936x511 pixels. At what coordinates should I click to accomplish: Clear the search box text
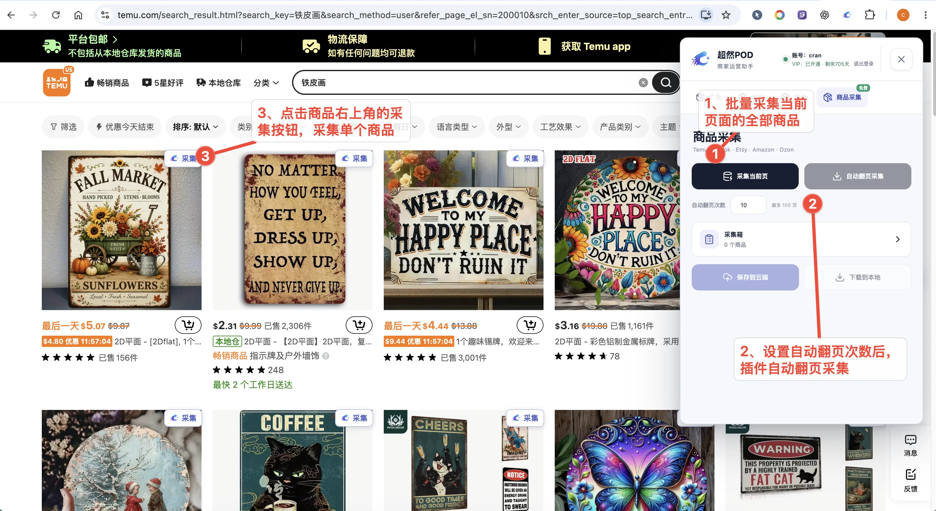coord(643,83)
